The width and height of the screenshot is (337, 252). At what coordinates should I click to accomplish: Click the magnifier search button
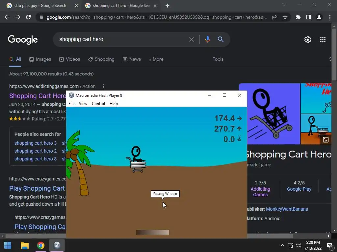220,39
